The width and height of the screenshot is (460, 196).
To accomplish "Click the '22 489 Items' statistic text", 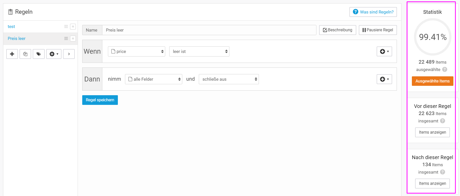I will pos(433,62).
